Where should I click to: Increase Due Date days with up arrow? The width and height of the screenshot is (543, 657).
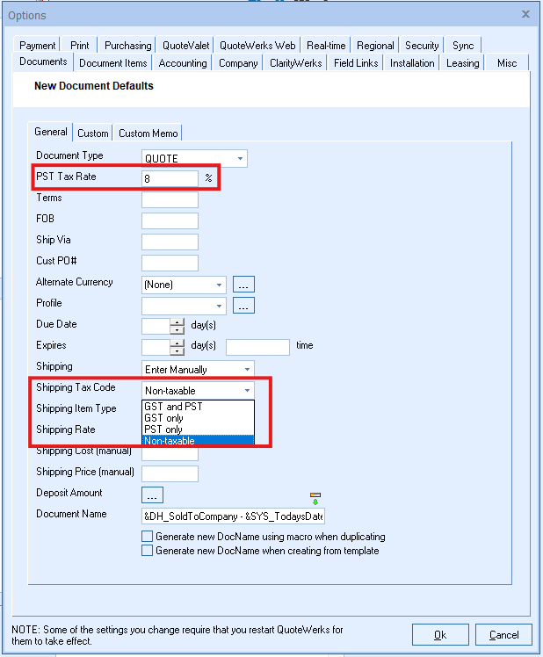(x=177, y=321)
